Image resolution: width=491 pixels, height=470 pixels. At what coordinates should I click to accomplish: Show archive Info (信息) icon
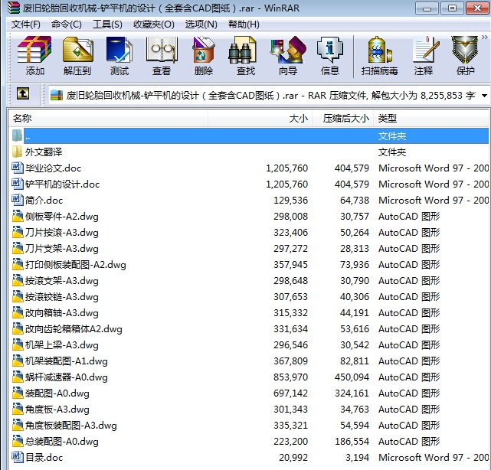click(330, 56)
